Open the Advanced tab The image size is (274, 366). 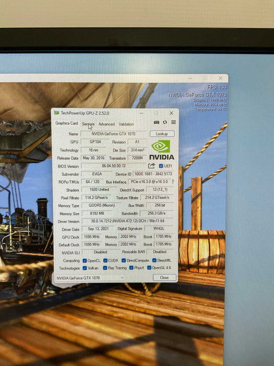click(106, 124)
